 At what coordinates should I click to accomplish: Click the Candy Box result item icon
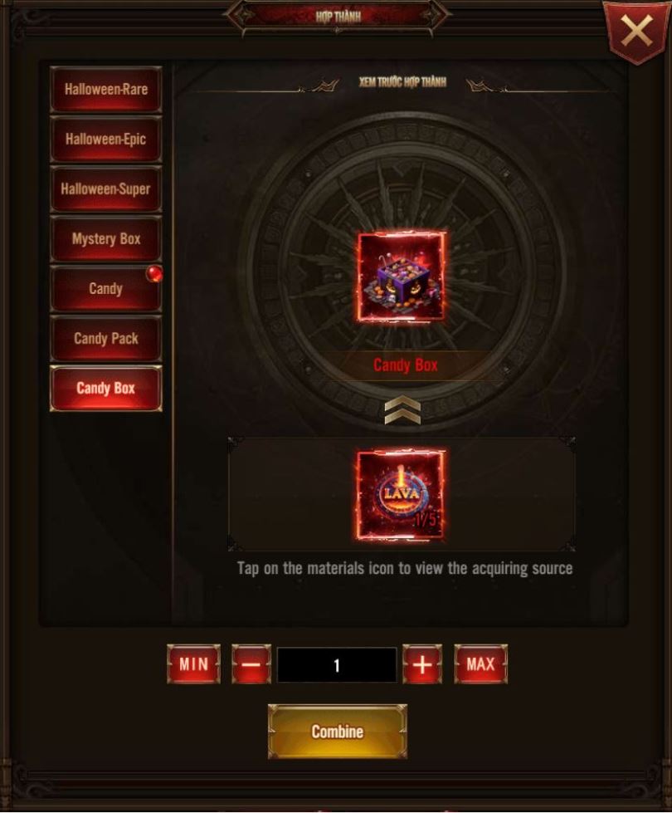point(402,277)
